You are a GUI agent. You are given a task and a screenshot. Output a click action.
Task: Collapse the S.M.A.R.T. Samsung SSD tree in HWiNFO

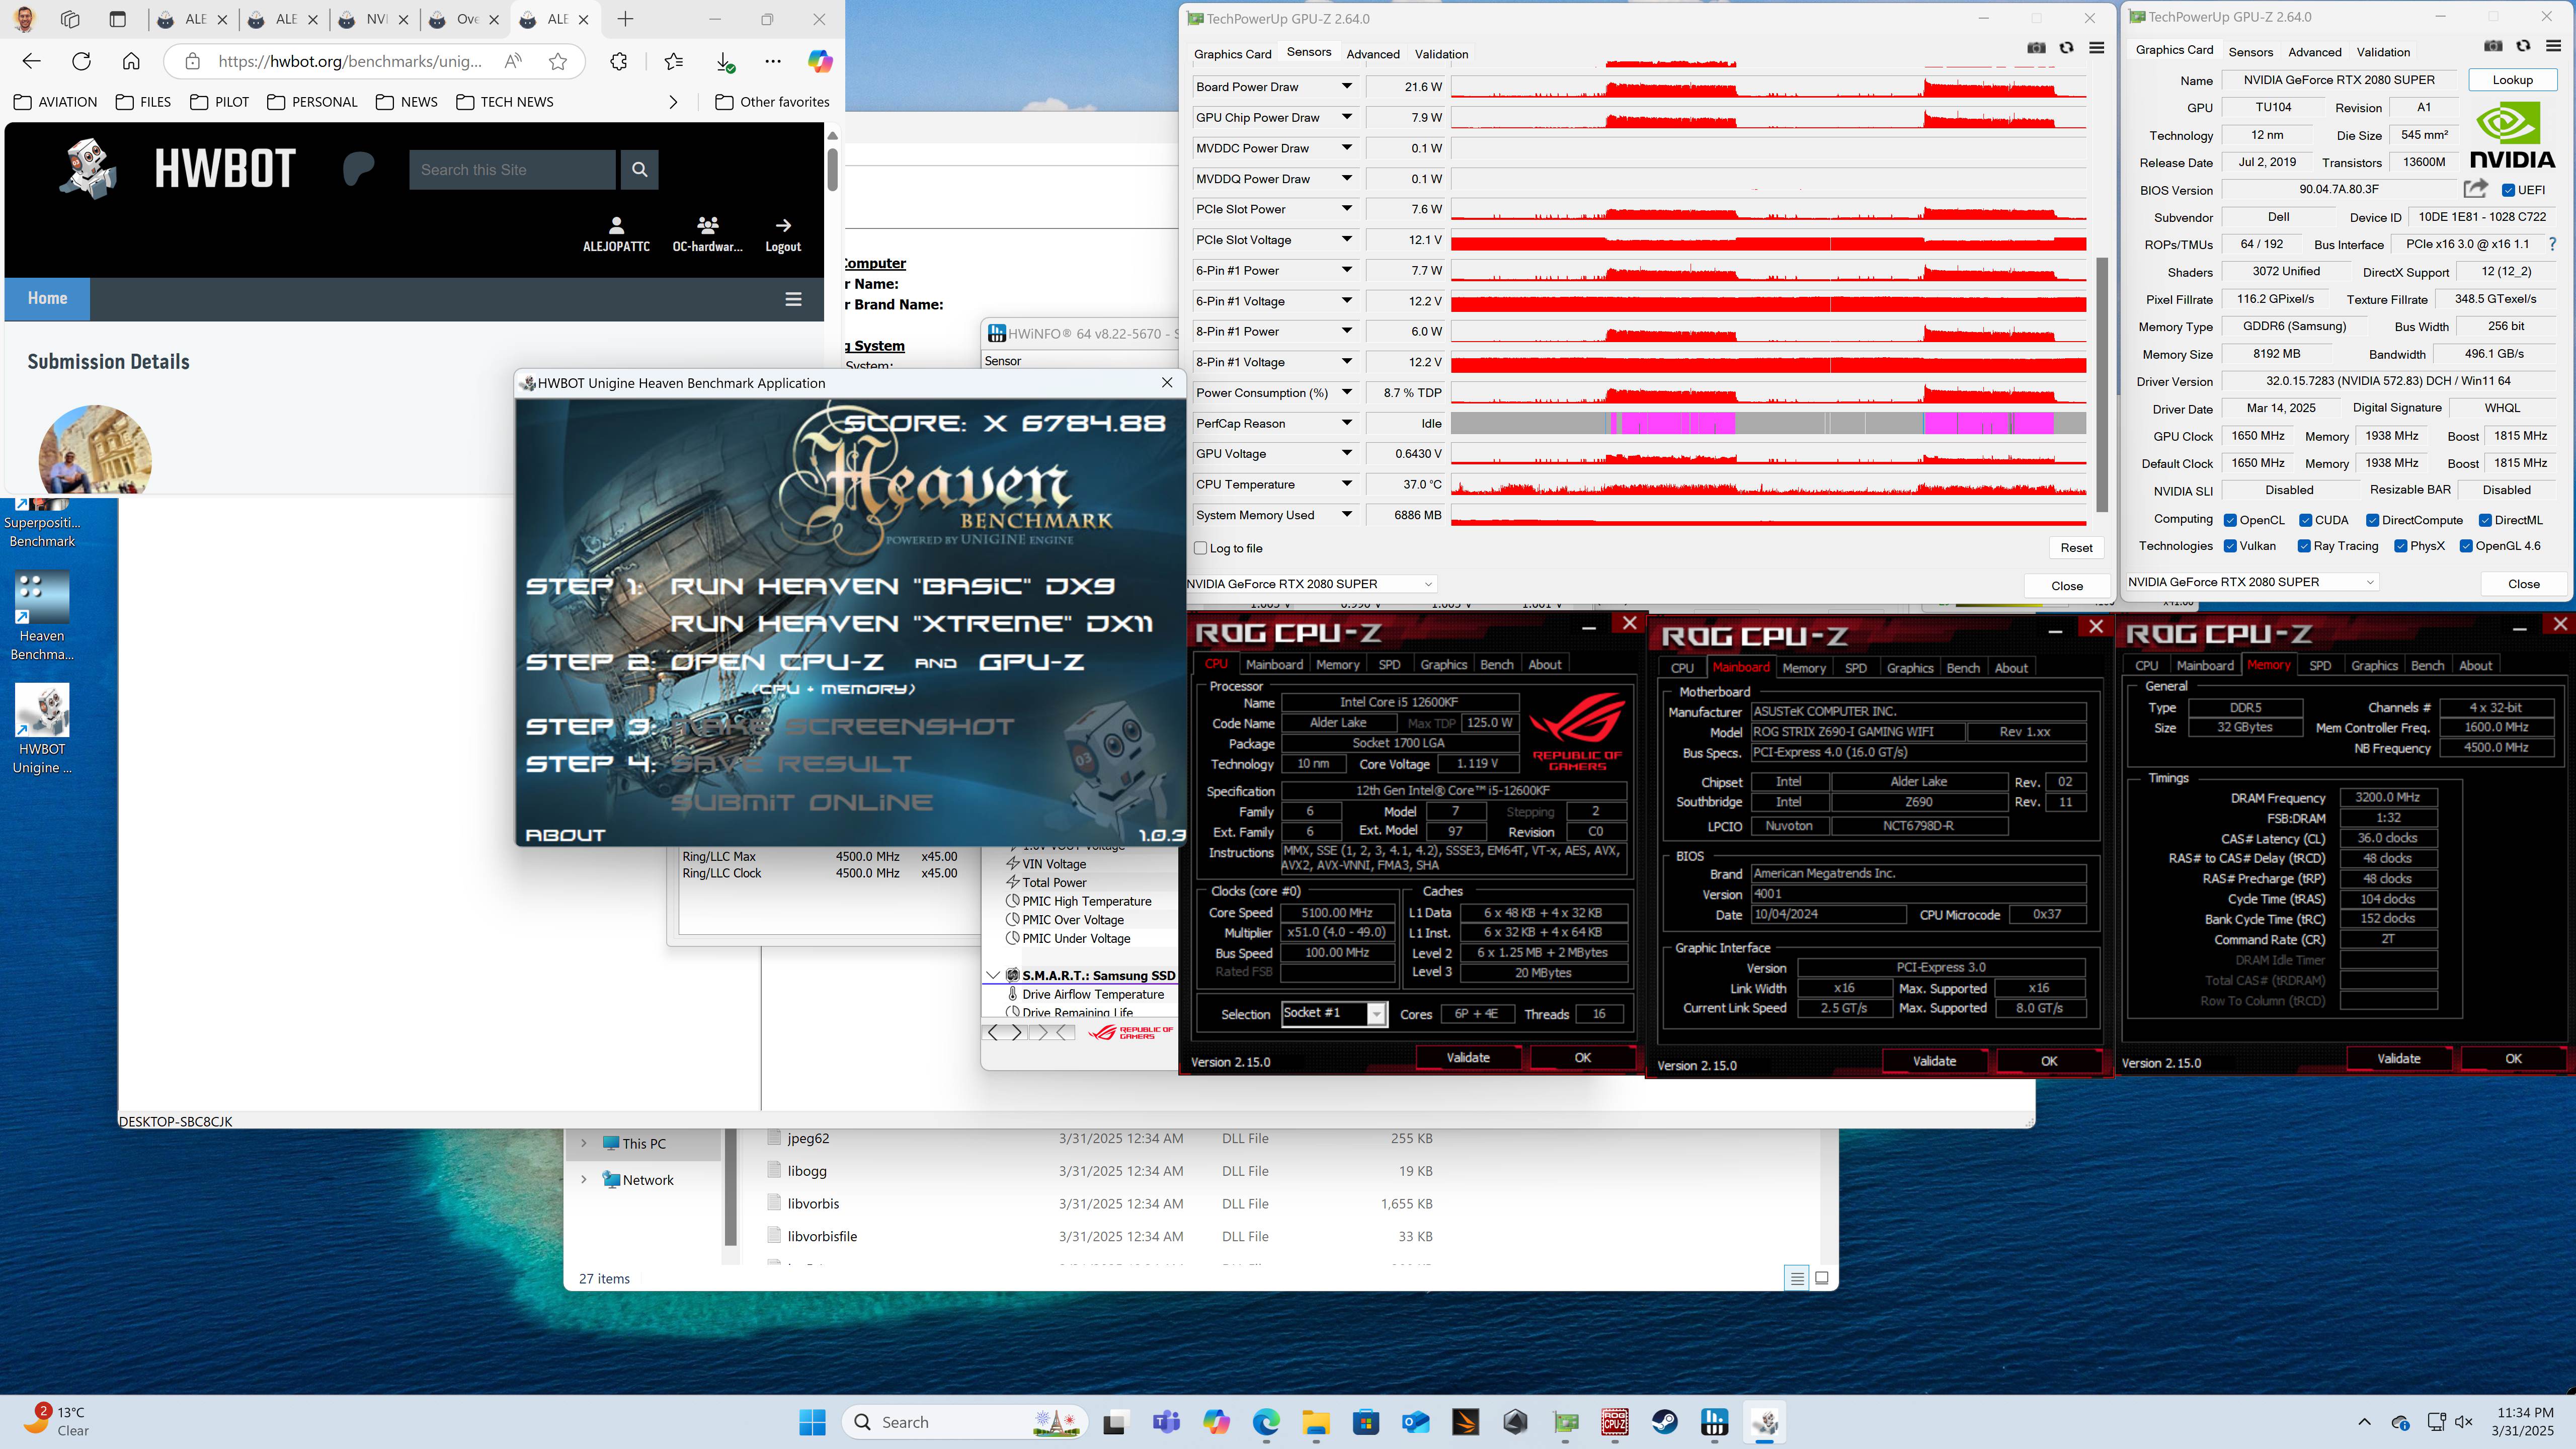tap(993, 975)
